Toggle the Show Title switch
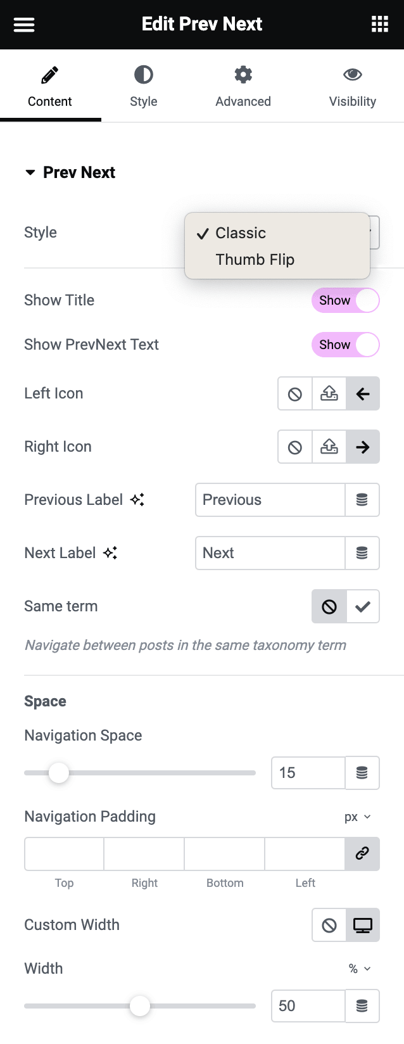 [x=345, y=300]
